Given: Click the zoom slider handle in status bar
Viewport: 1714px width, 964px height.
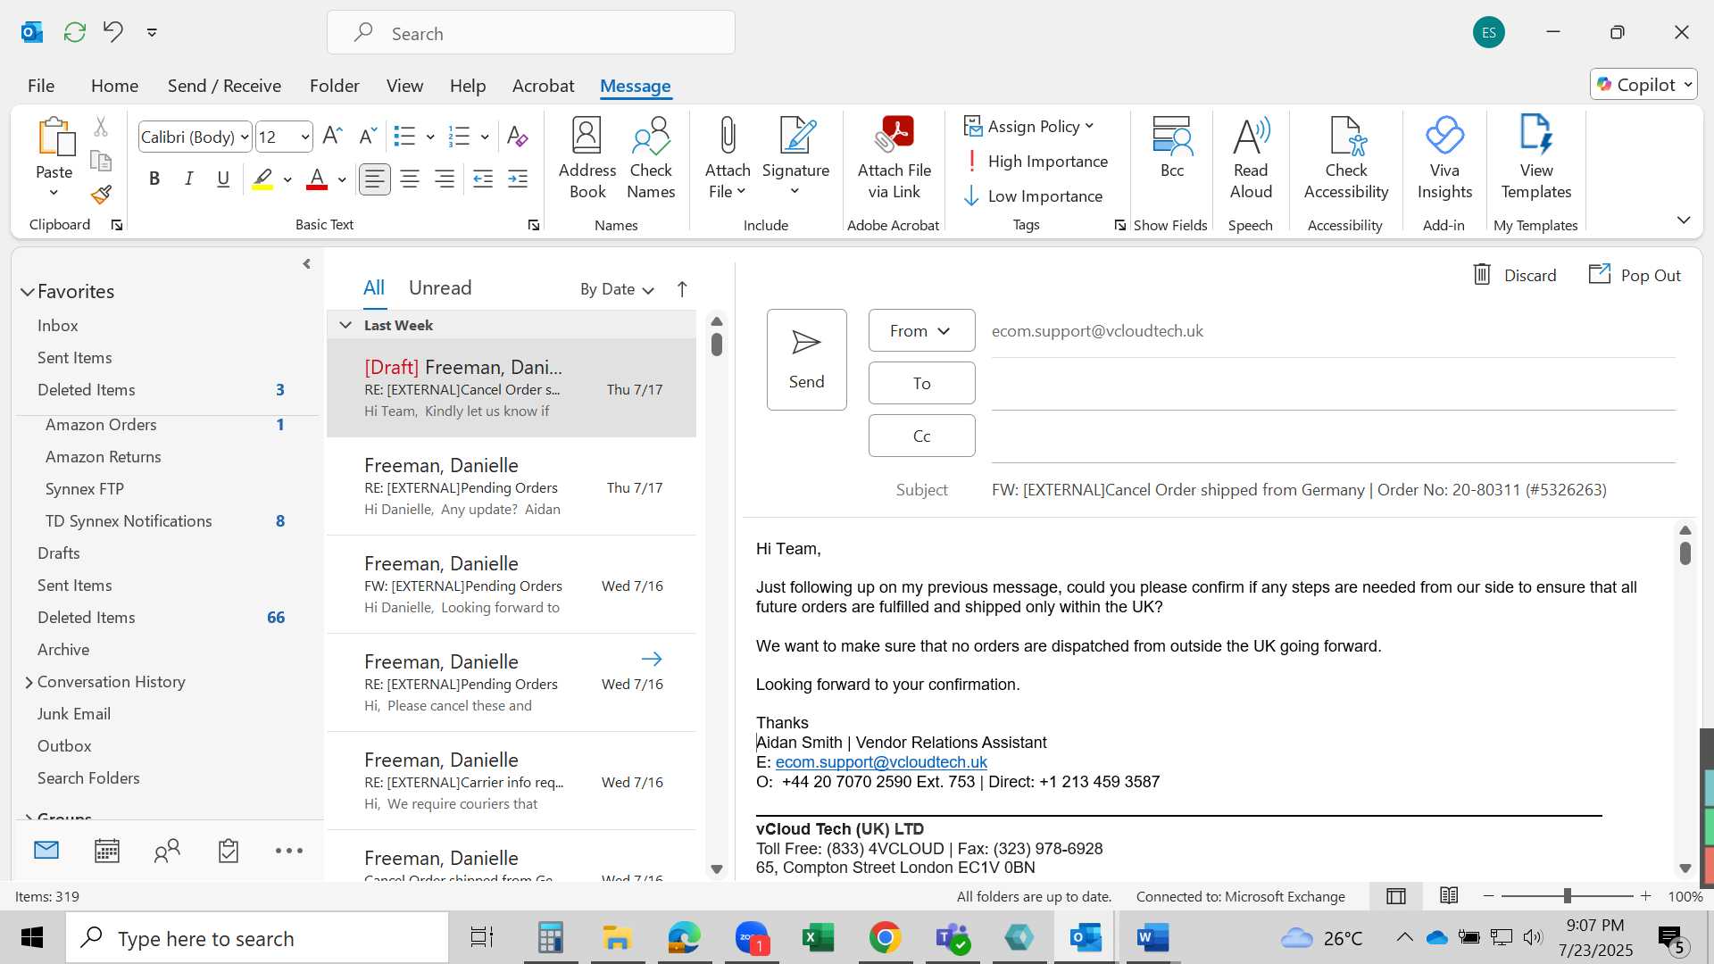Looking at the screenshot, I should pyautogui.click(x=1568, y=895).
